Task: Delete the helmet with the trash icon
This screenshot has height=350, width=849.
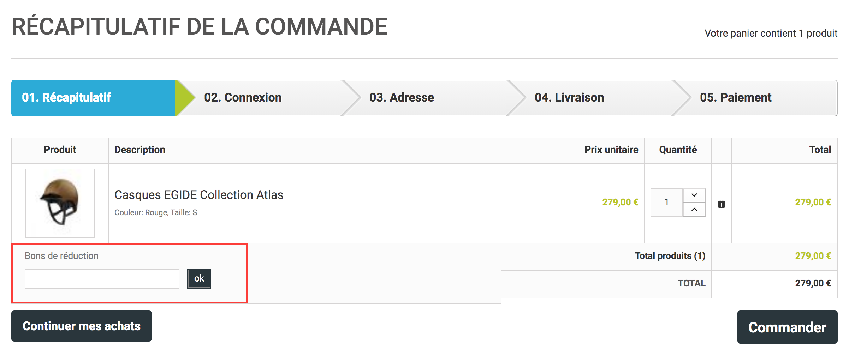Action: (721, 204)
